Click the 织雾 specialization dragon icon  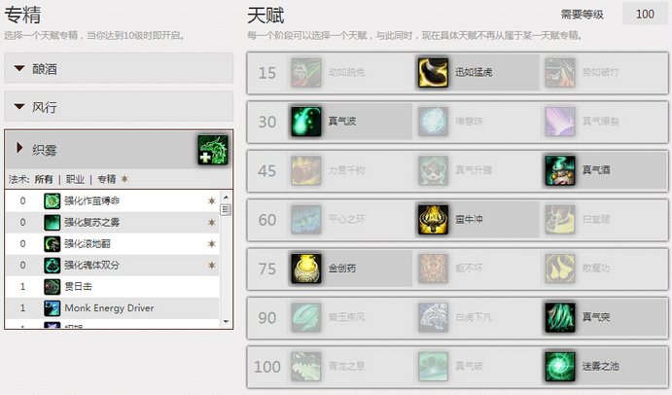tap(213, 150)
